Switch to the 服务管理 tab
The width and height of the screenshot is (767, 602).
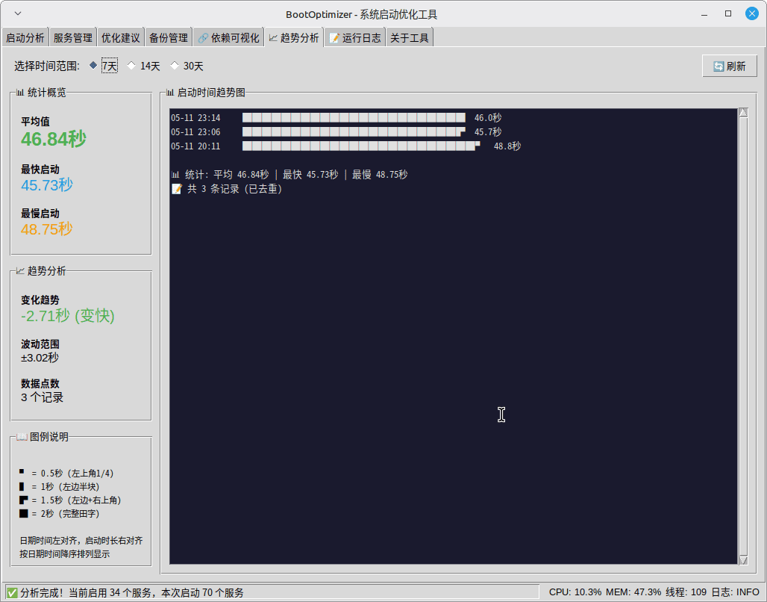point(73,37)
